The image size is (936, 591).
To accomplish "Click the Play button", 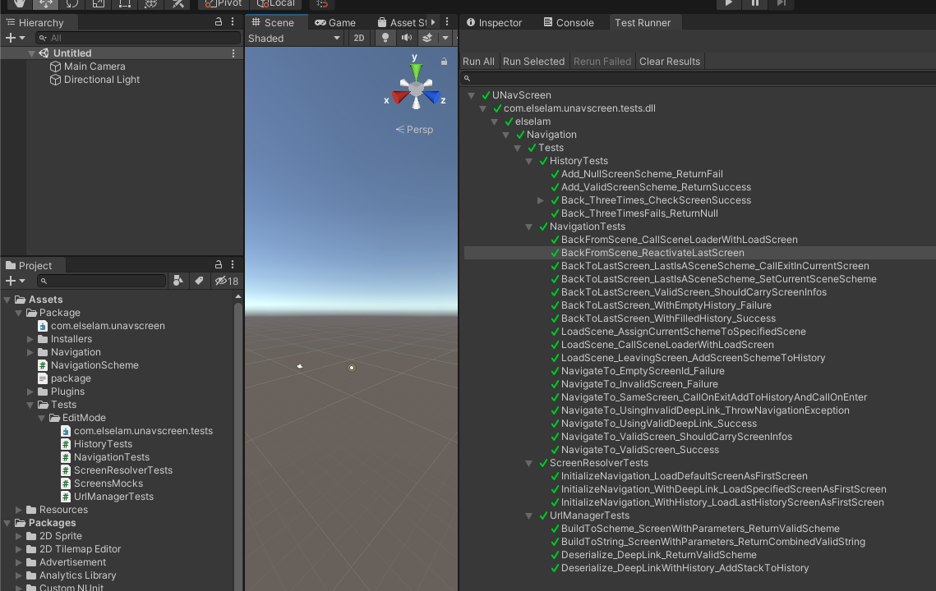I will tap(728, 3).
